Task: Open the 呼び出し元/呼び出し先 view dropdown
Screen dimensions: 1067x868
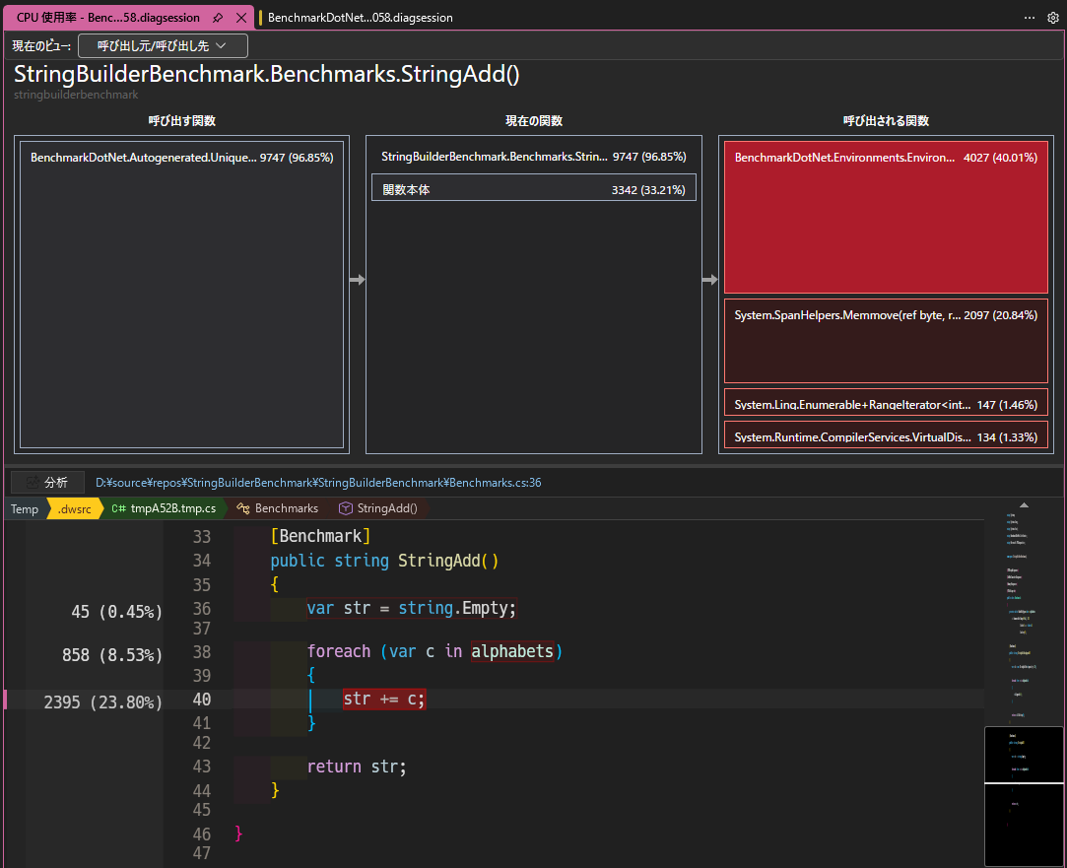Action: (x=163, y=45)
